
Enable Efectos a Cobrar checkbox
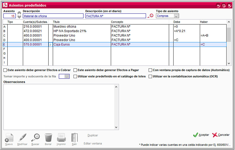(x=5, y=70)
